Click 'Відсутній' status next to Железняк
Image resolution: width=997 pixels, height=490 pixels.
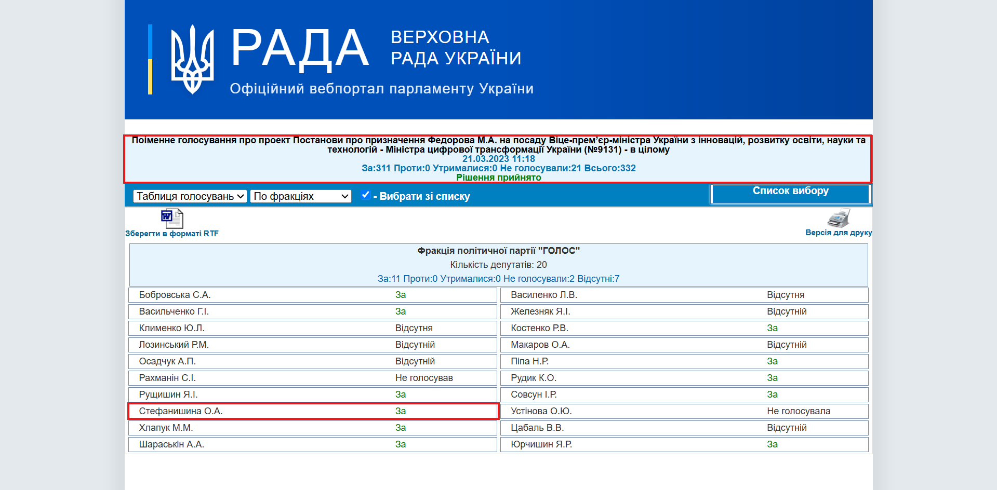[x=787, y=311]
